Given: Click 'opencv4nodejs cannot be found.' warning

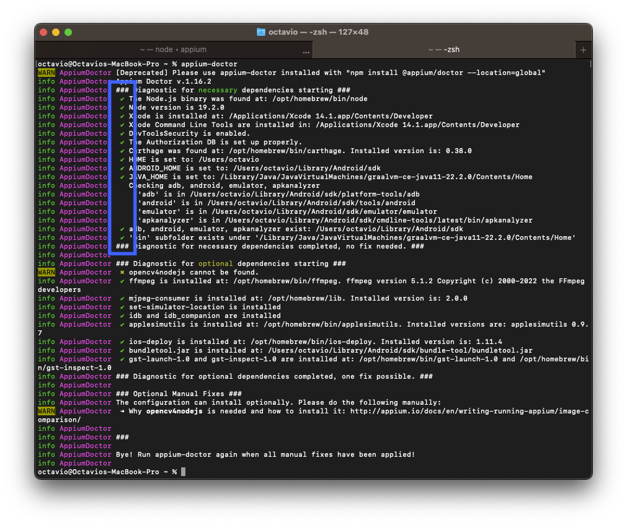Looking at the screenshot, I should (x=193, y=273).
